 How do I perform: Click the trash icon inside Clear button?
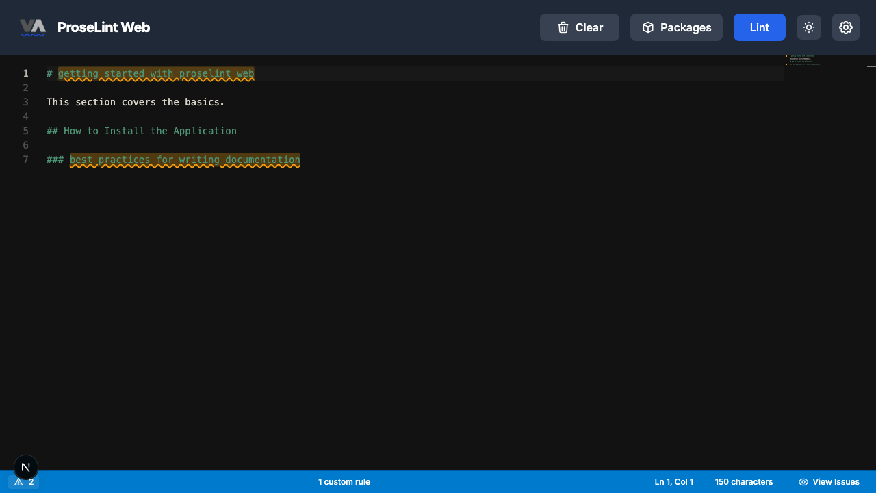pyautogui.click(x=563, y=27)
